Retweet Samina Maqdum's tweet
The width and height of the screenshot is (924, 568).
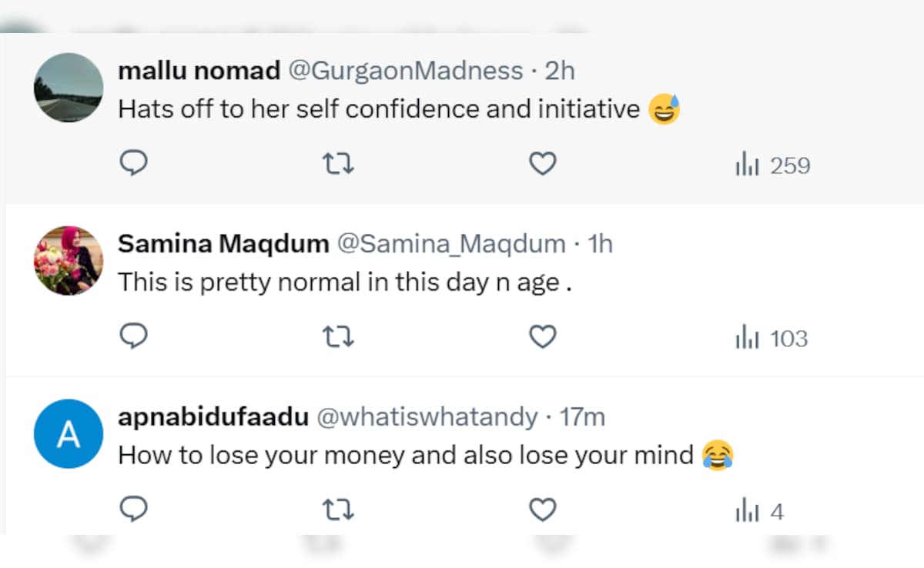point(337,336)
